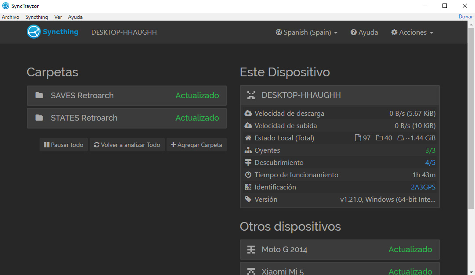Open the Ayuda menu in menu bar
The image size is (475, 275).
click(x=75, y=17)
